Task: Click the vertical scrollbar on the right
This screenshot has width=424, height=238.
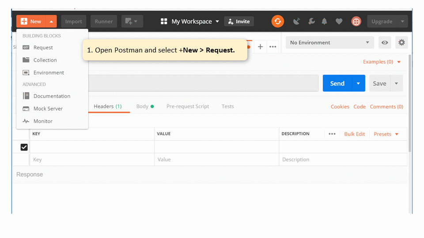Action: tap(410, 103)
